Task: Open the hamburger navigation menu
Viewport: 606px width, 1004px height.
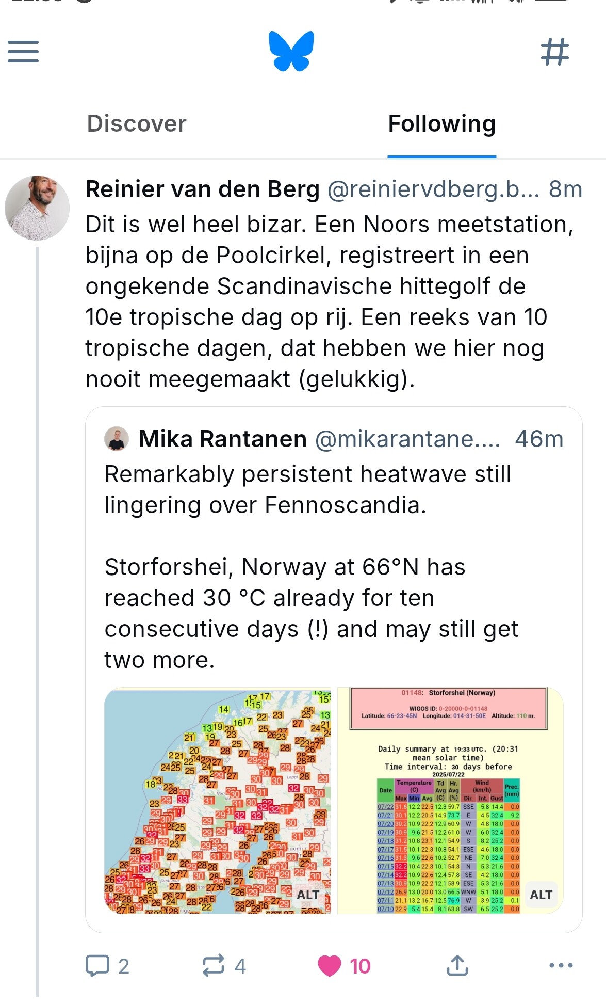Action: (23, 52)
